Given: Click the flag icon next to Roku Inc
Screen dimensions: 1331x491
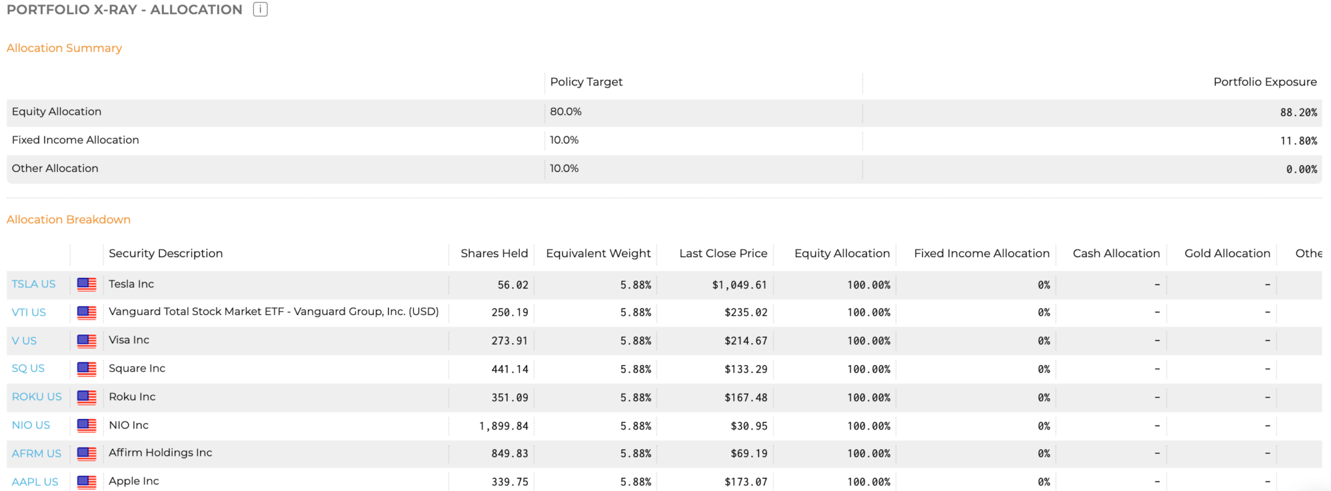Looking at the screenshot, I should pyautogui.click(x=86, y=397).
